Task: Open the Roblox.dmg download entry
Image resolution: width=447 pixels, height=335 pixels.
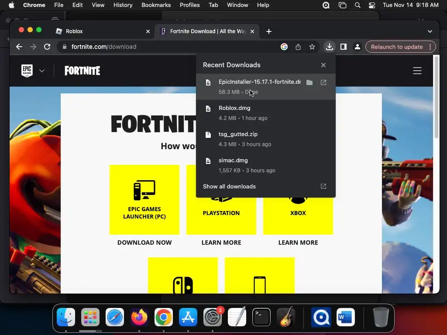Action: point(266,113)
